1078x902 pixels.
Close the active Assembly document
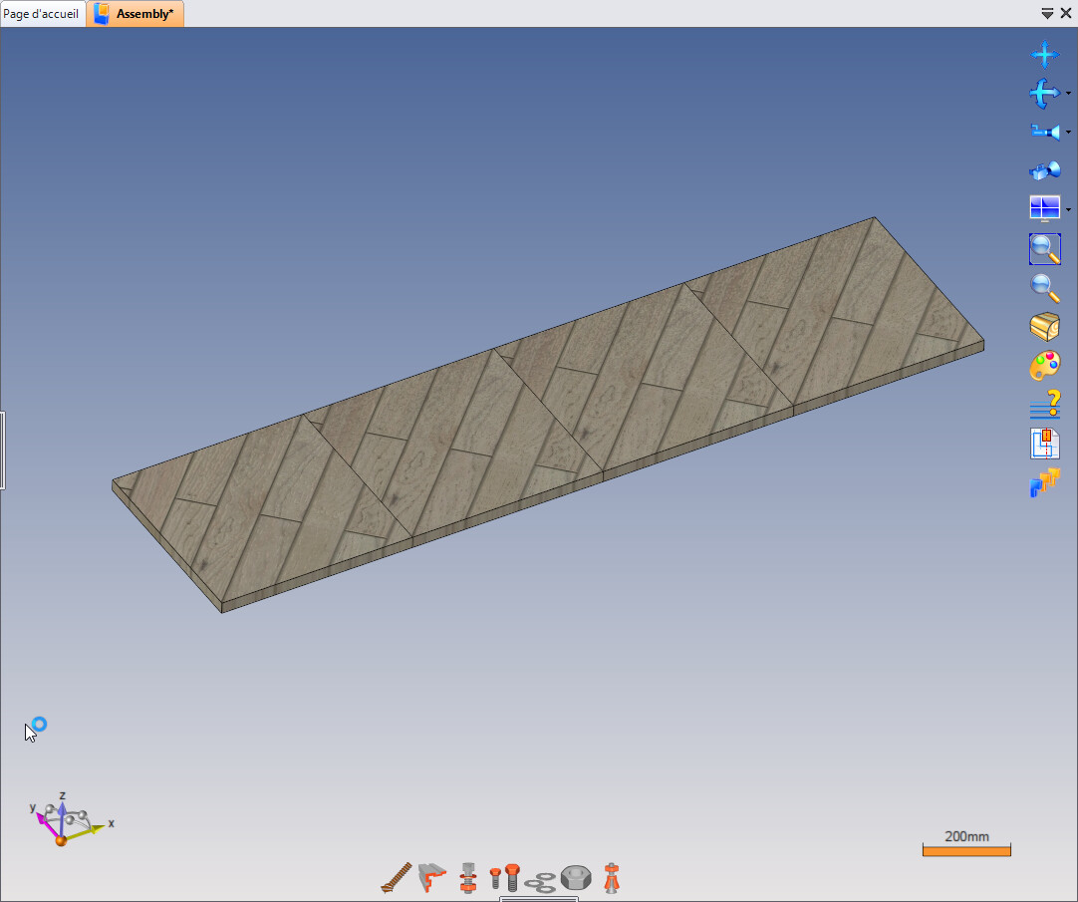1066,14
